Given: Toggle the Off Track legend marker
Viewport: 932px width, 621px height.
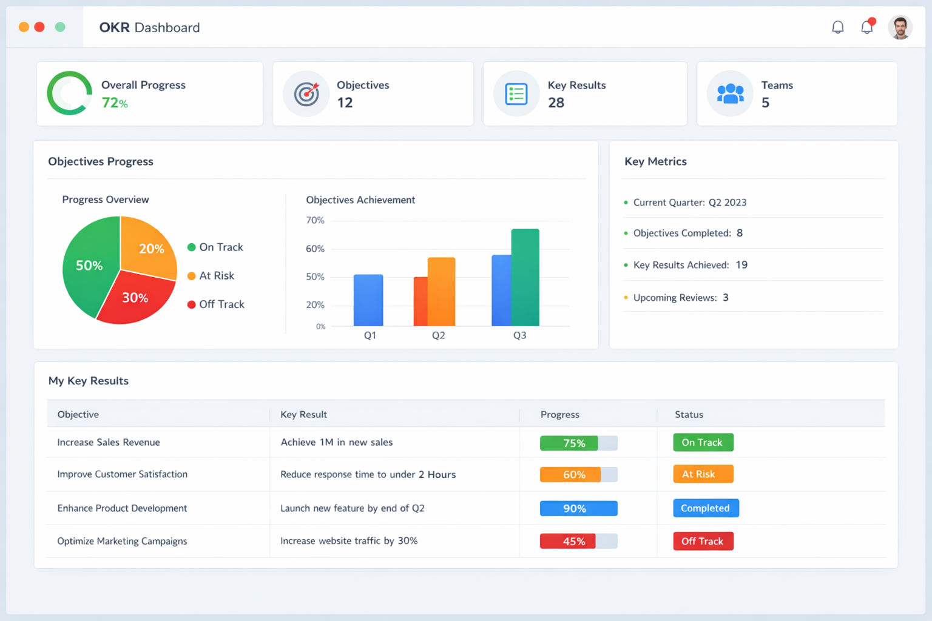Looking at the screenshot, I should [x=192, y=304].
